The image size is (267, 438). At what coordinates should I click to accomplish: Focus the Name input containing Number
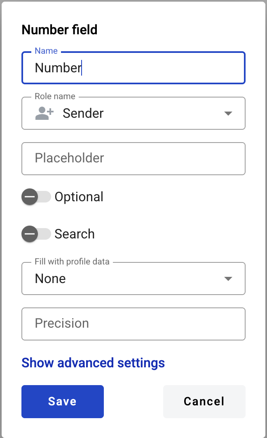(x=133, y=67)
